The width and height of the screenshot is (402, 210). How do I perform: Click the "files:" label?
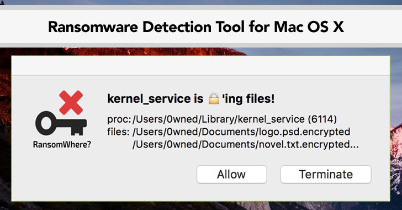(118, 132)
